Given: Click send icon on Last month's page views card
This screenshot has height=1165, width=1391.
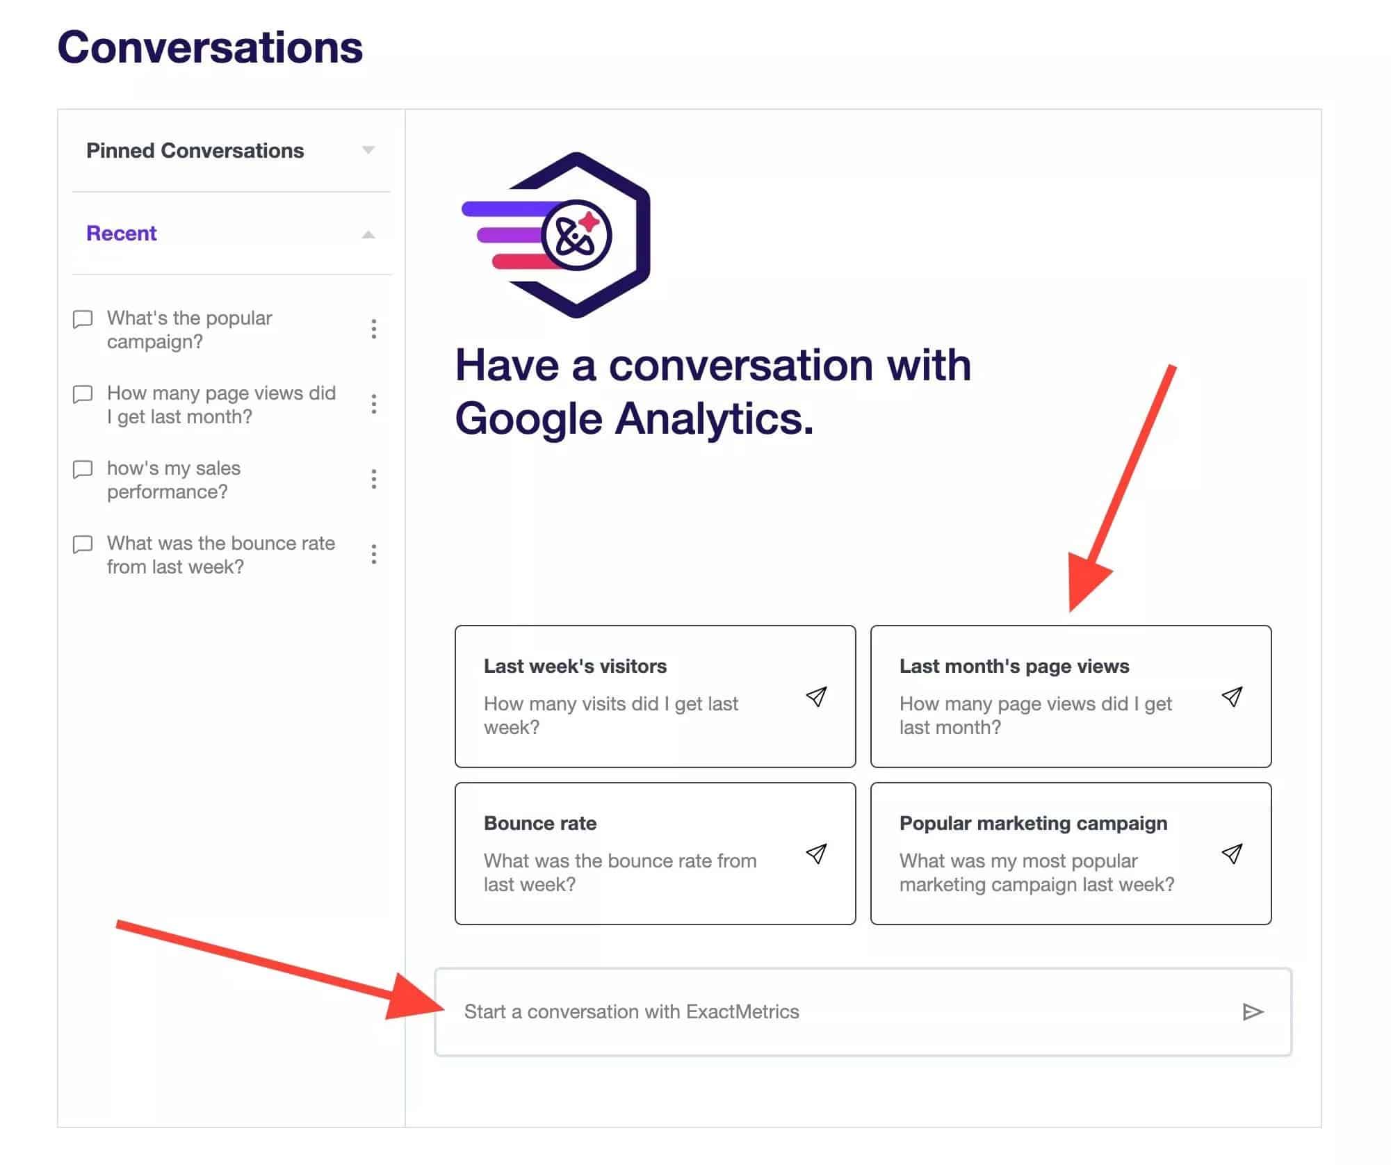Looking at the screenshot, I should (1232, 696).
